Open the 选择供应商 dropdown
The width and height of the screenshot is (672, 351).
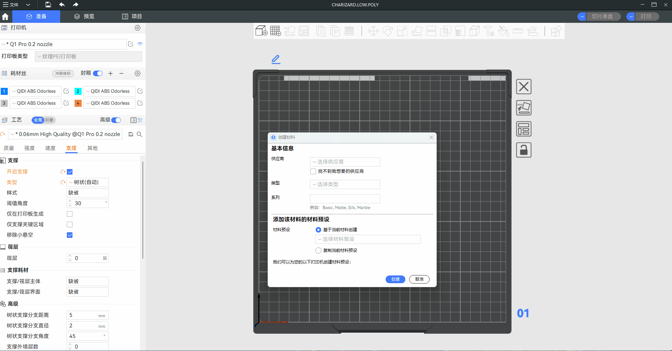[x=345, y=162]
